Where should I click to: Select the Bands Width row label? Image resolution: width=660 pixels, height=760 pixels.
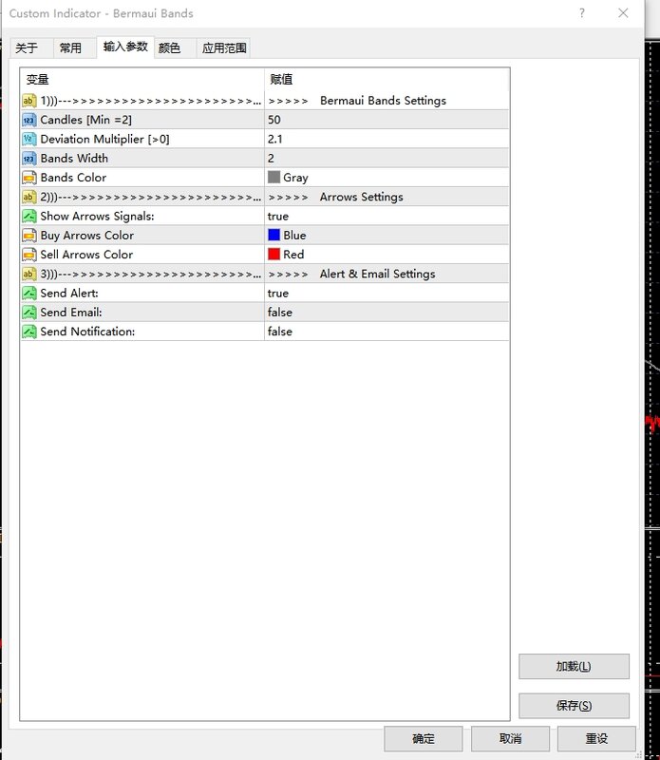coord(74,159)
